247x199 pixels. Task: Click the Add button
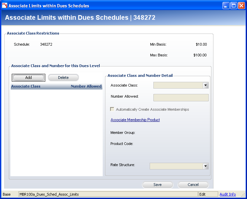pos(29,78)
